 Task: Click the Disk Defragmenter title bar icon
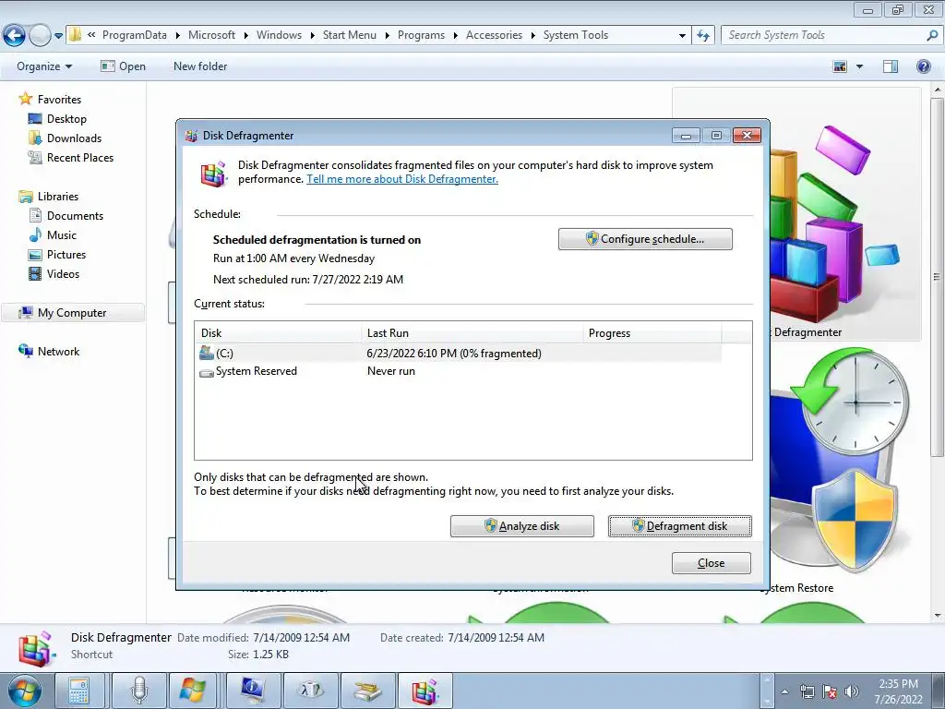(x=192, y=136)
